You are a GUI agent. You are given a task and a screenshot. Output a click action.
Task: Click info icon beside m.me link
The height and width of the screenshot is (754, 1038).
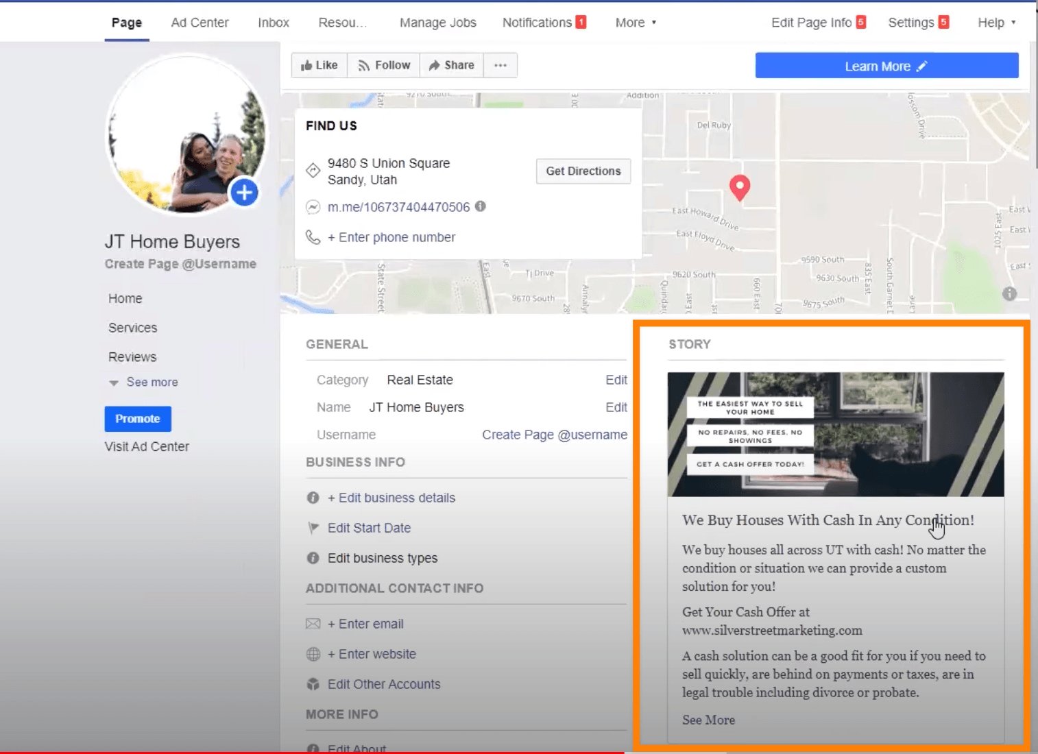tap(481, 206)
